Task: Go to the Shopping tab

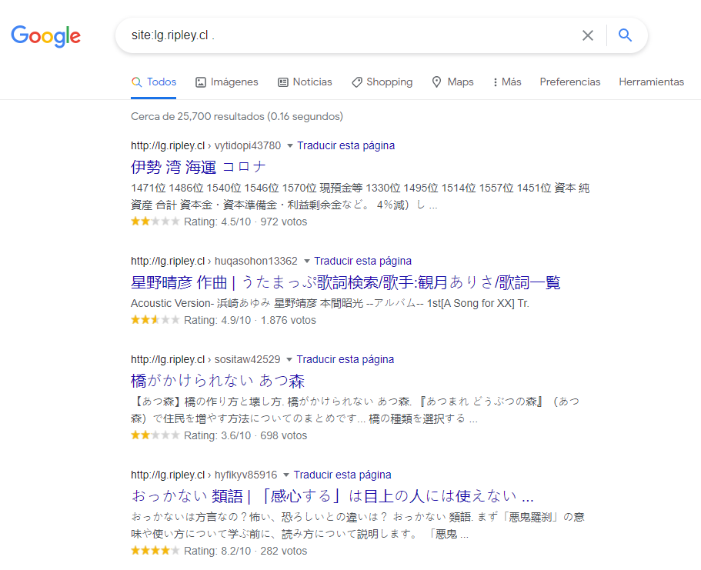Action: pos(382,82)
